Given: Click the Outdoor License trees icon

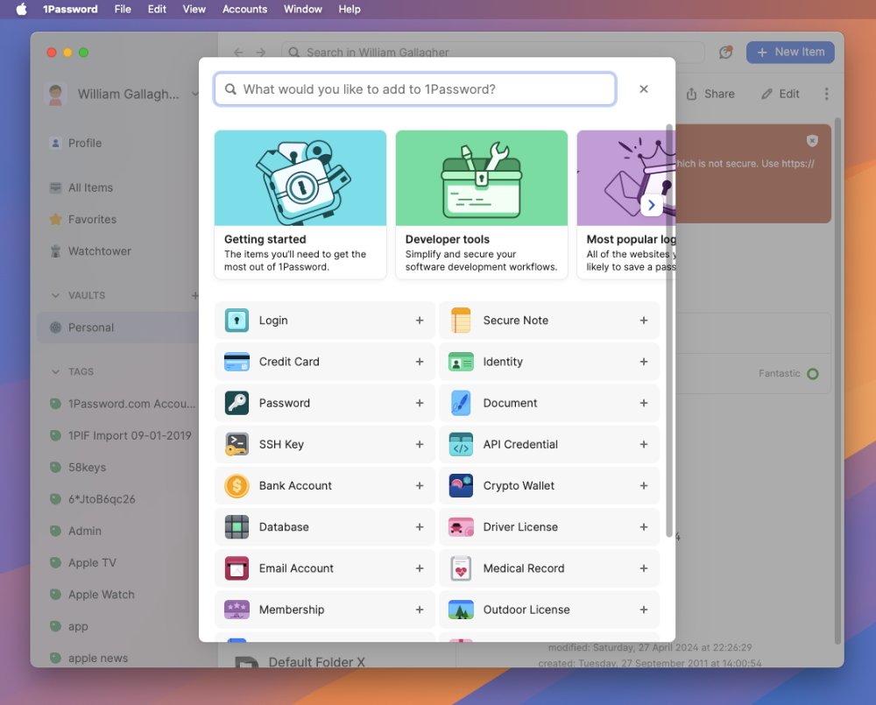Looking at the screenshot, I should pyautogui.click(x=461, y=610).
